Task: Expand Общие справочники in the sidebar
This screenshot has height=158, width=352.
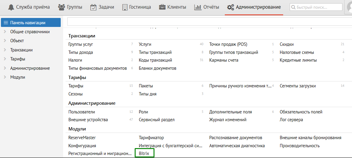Action: pos(5,32)
